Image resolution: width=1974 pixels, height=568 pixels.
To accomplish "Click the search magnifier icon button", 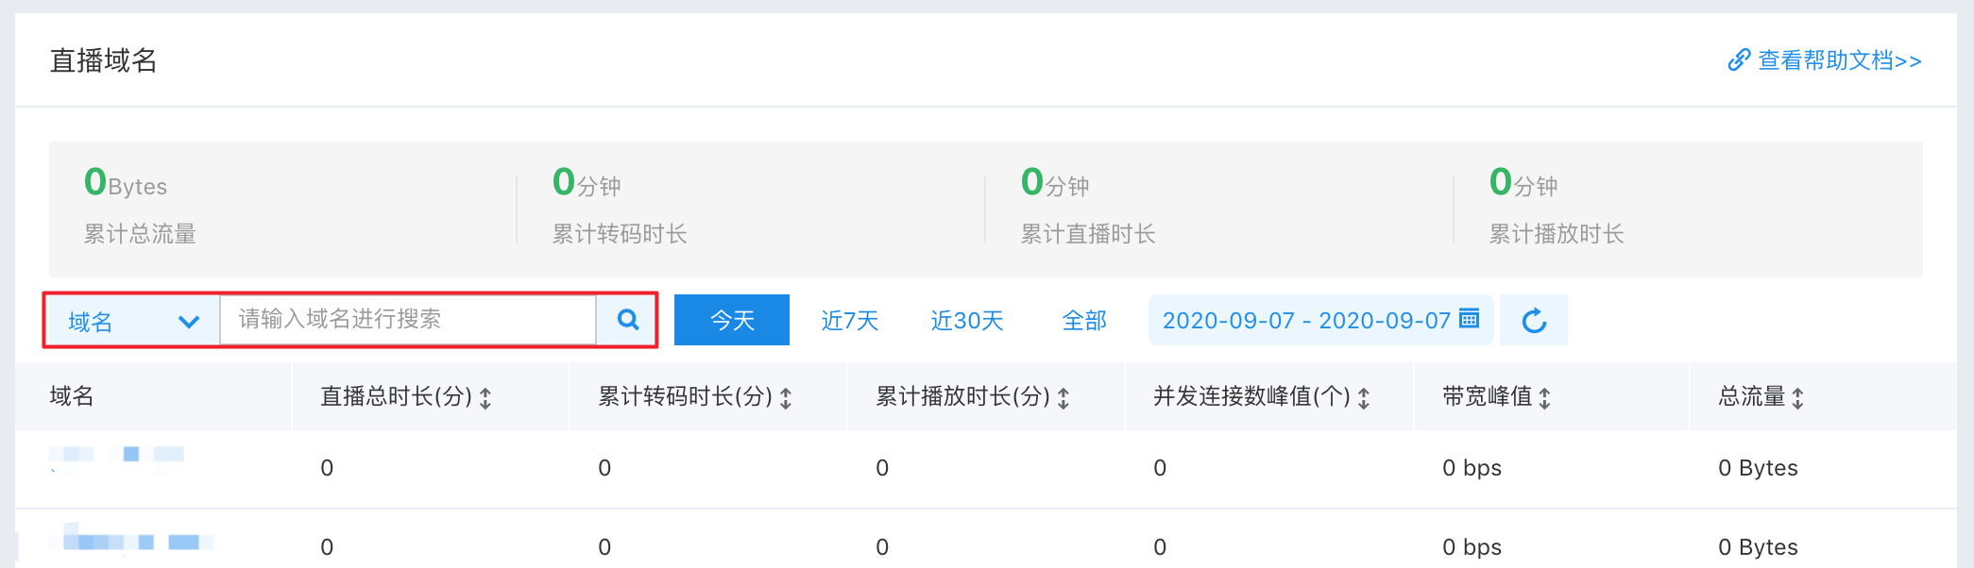I will pos(627,320).
